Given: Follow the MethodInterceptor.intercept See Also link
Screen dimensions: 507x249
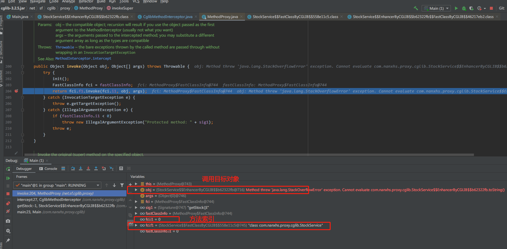Looking at the screenshot, I should [83, 58].
